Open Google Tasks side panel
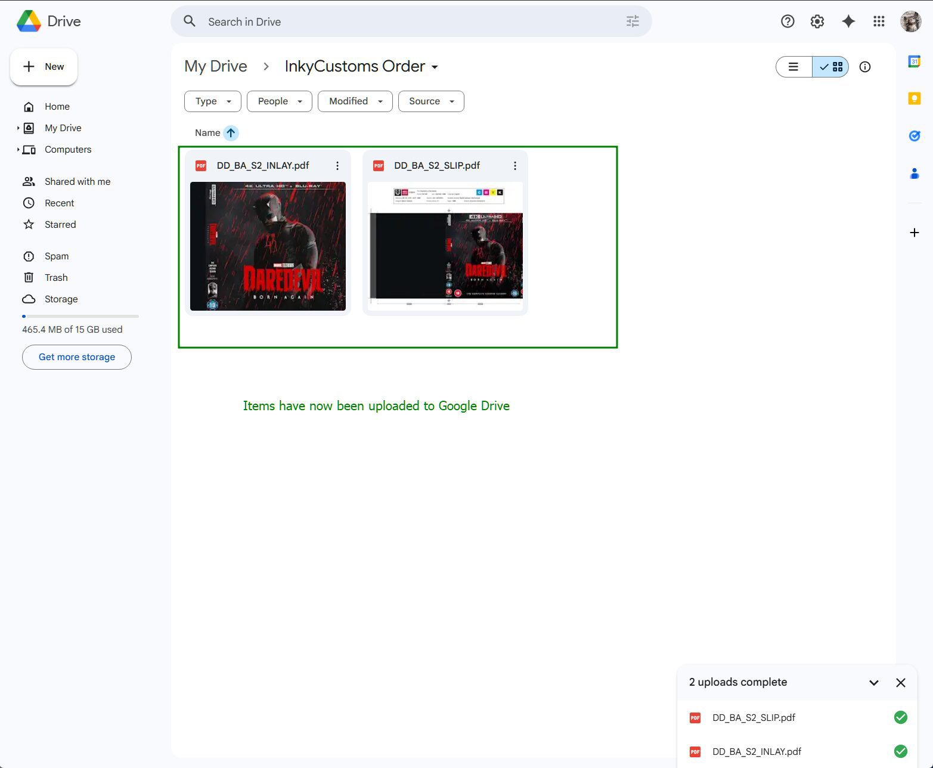Screen dimensions: 933x768 (915, 136)
